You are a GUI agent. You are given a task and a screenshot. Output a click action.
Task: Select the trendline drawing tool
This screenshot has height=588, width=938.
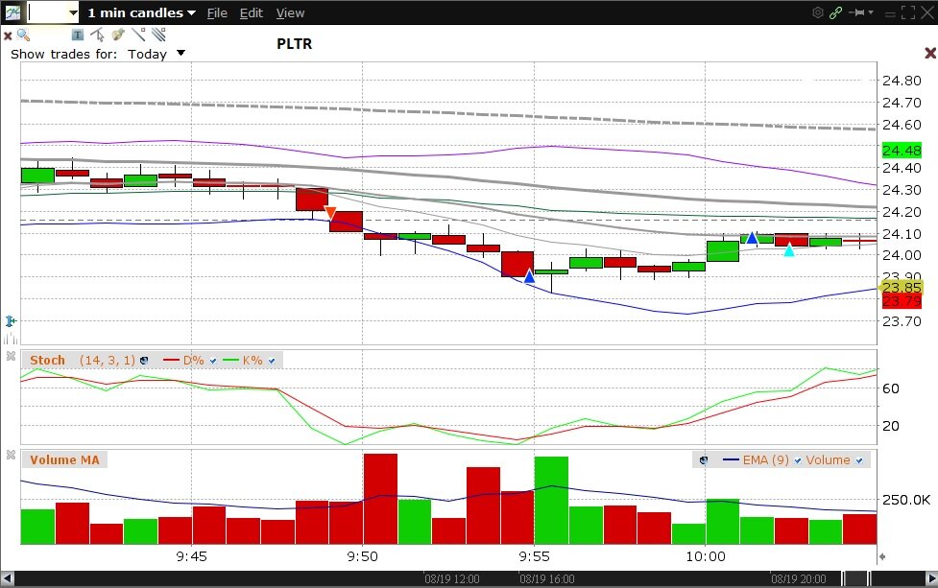click(x=139, y=35)
